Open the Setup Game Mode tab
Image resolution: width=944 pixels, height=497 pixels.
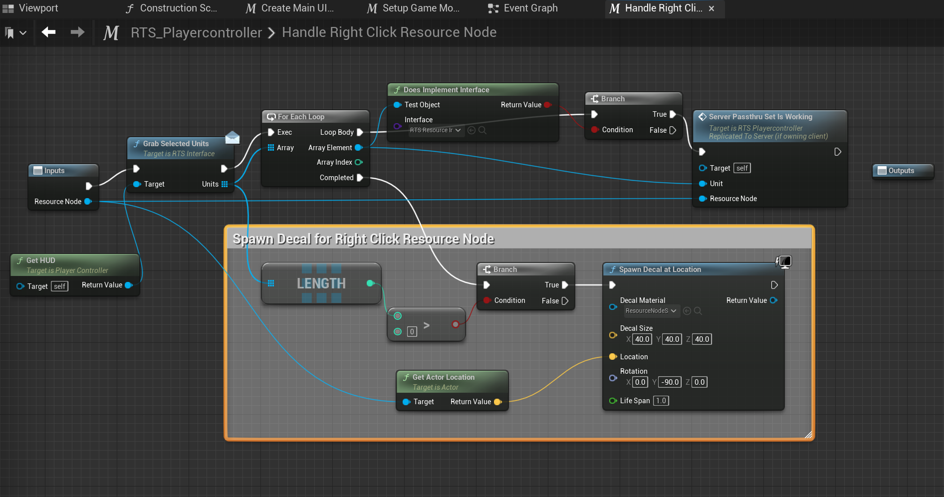(x=414, y=8)
